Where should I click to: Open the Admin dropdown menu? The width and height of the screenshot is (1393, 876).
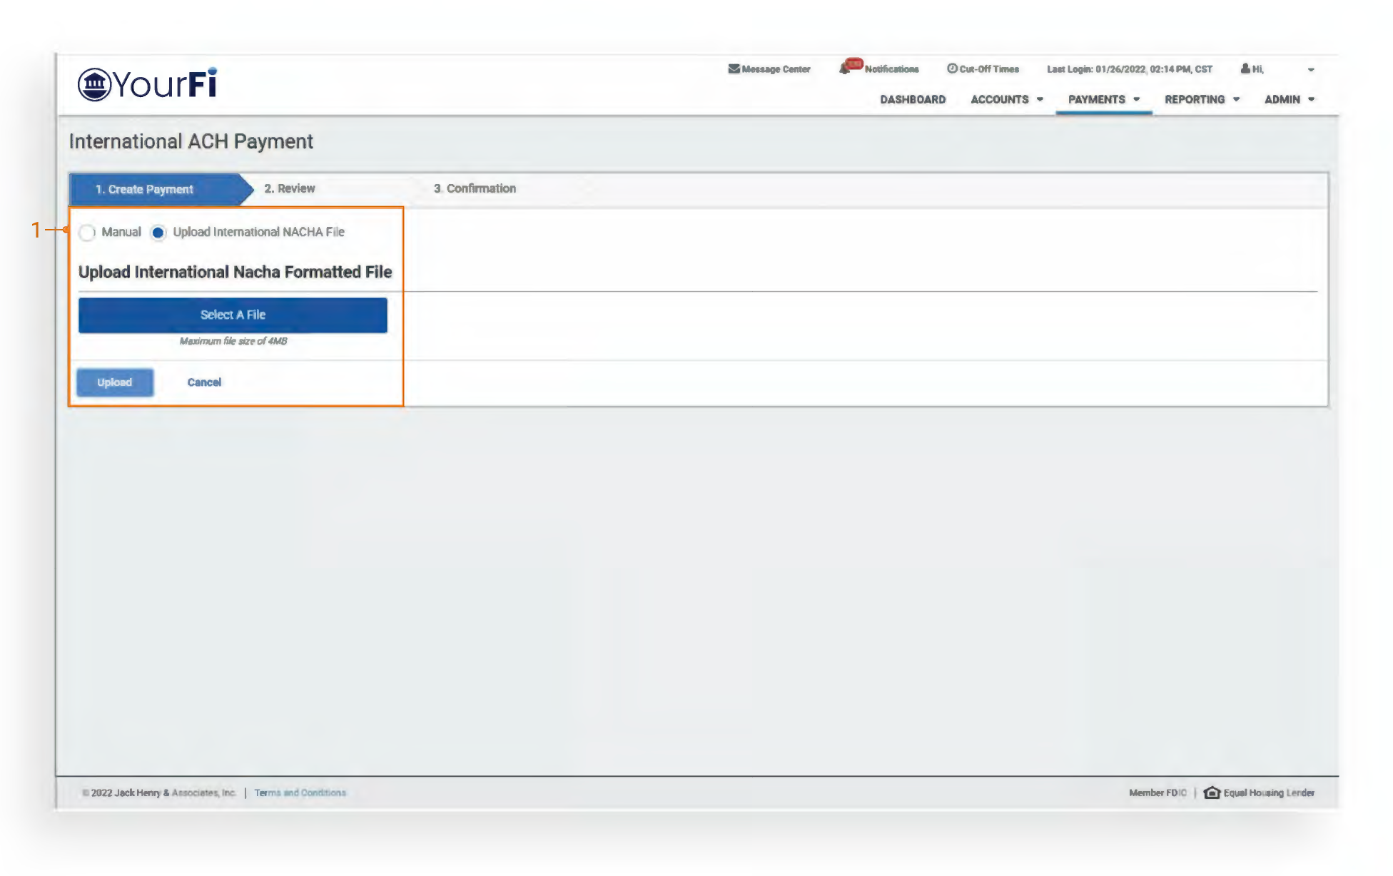point(1289,99)
